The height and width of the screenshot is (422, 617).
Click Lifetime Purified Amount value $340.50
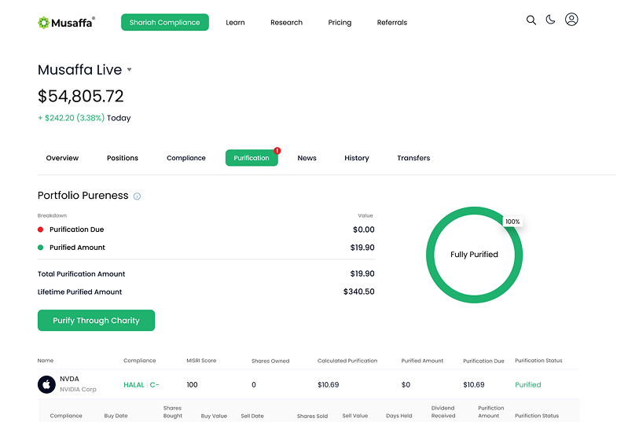coord(359,292)
